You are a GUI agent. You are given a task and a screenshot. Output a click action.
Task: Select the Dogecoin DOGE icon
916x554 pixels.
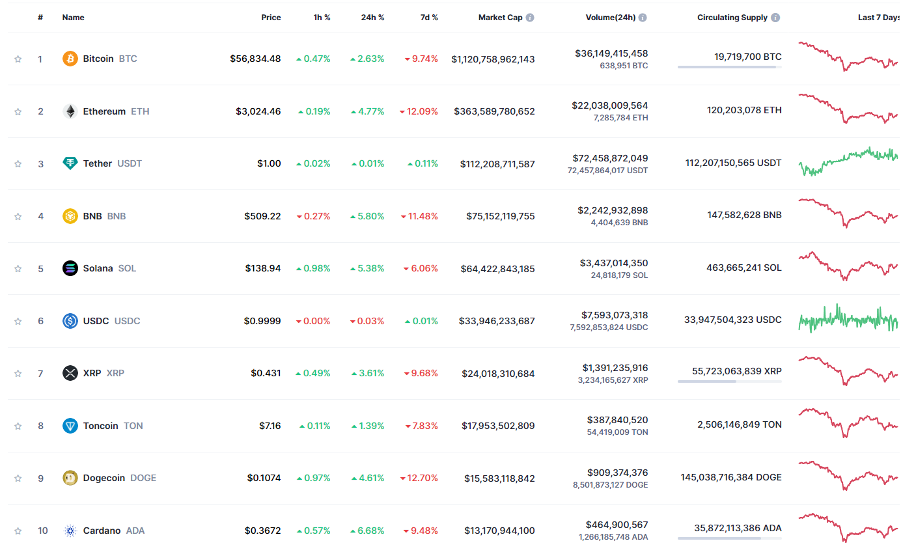coord(70,478)
